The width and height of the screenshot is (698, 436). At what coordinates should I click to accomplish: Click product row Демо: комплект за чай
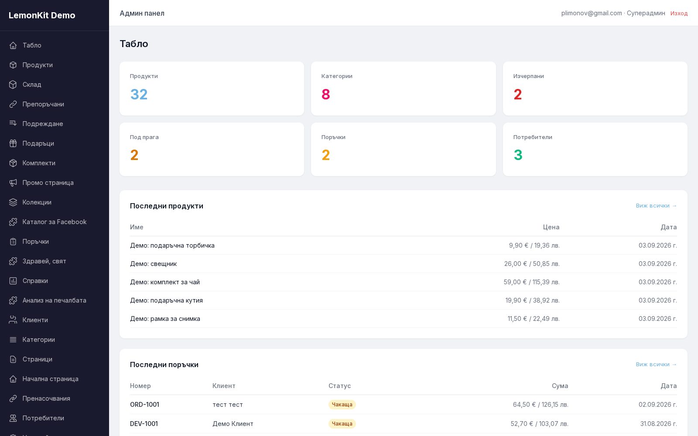pyautogui.click(x=404, y=282)
